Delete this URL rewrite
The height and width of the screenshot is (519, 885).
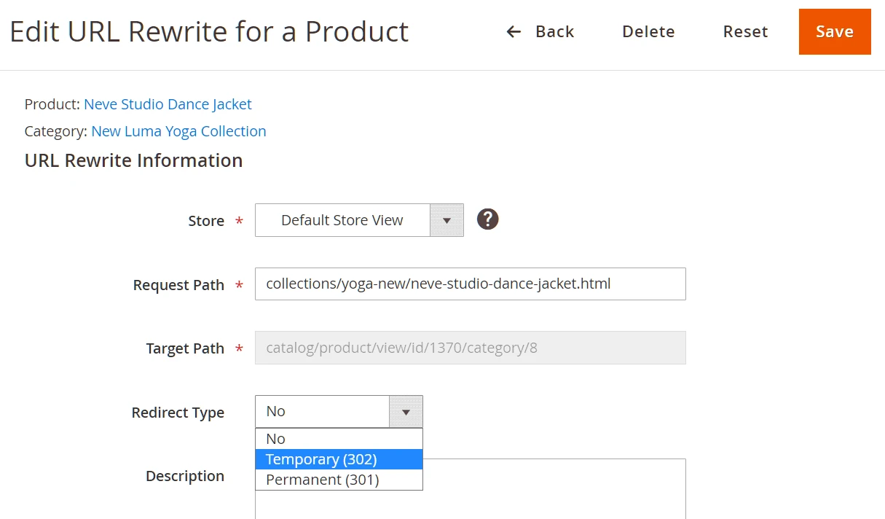(648, 31)
